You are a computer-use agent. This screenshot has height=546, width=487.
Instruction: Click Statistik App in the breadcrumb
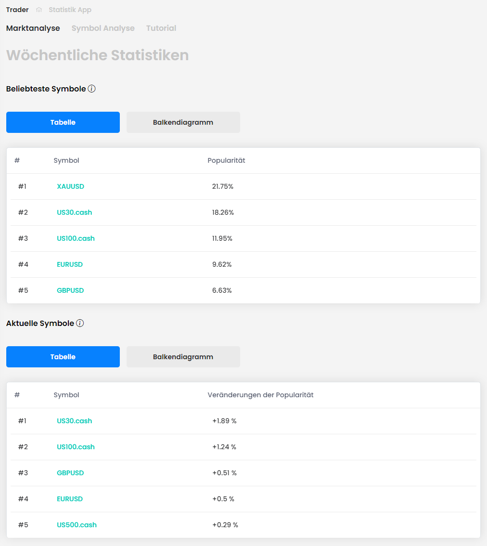coord(70,10)
